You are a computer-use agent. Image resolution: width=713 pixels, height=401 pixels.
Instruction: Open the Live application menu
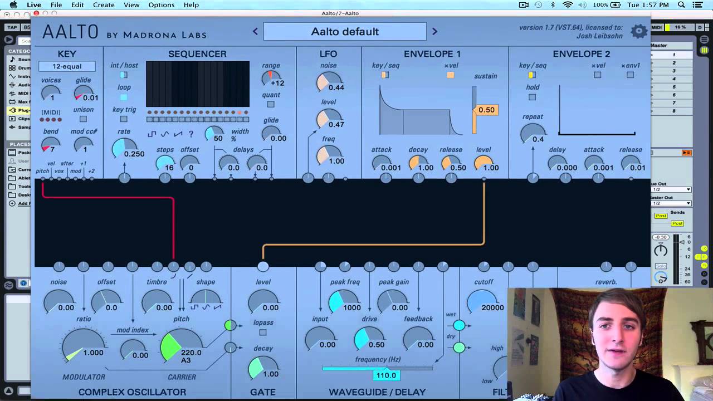(x=34, y=5)
